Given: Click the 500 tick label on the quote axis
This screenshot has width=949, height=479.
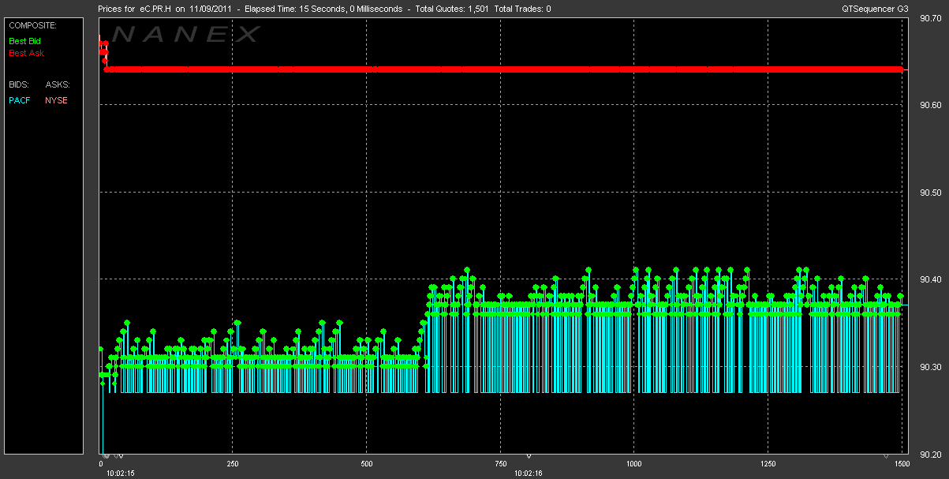Looking at the screenshot, I should pos(367,464).
